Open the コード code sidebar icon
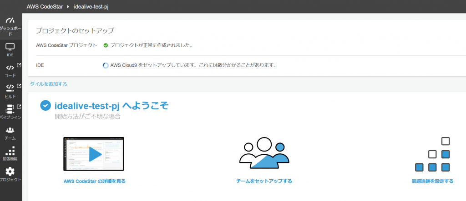The width and height of the screenshot is (466, 201). coord(10,68)
